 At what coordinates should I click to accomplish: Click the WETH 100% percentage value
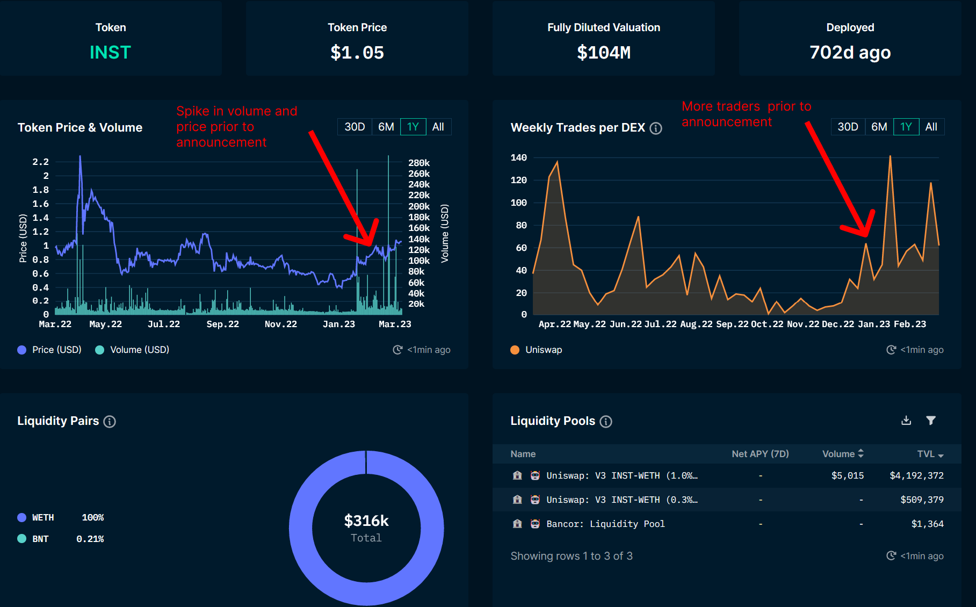coord(92,517)
